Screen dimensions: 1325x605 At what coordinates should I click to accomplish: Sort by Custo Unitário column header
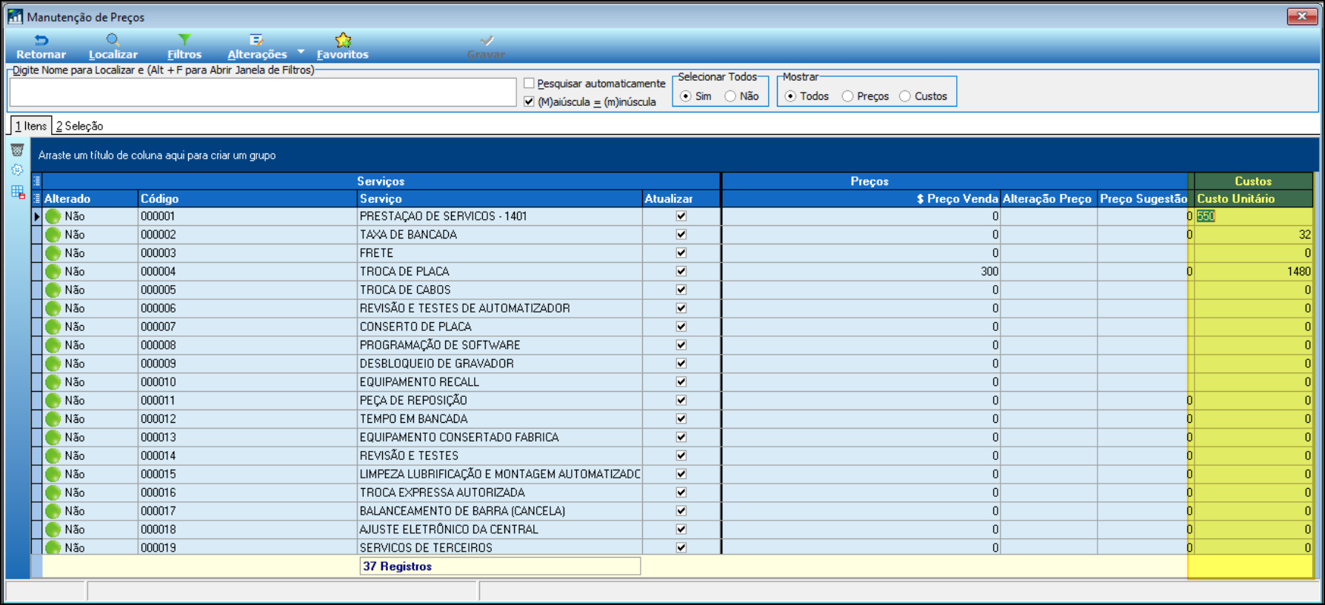(x=1253, y=198)
